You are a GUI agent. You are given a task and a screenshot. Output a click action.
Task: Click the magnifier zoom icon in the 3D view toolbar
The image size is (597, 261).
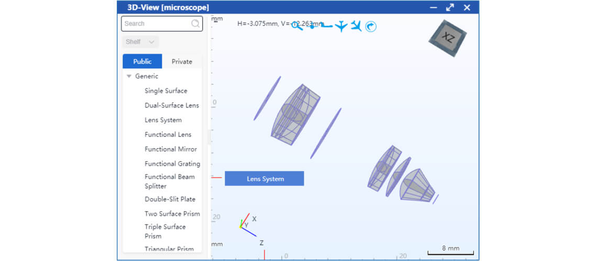click(x=297, y=26)
